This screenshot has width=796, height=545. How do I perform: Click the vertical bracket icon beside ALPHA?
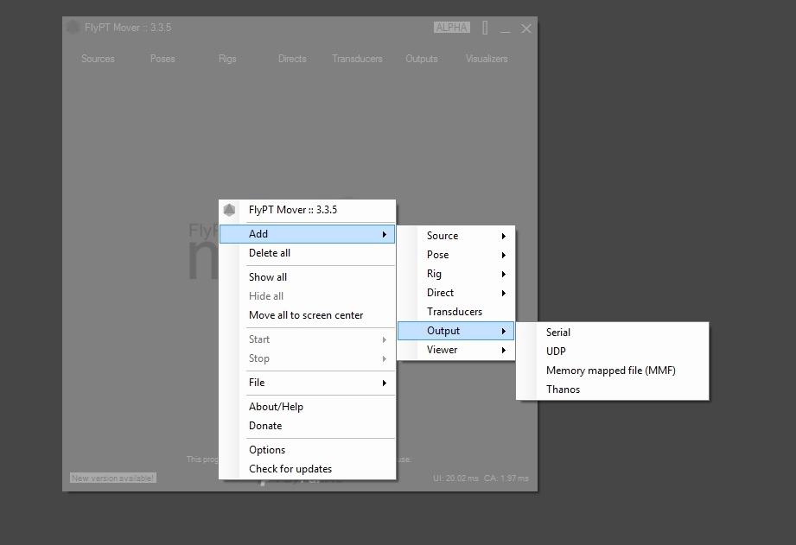[x=485, y=28]
